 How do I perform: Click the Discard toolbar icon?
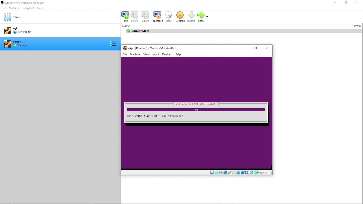click(191, 15)
